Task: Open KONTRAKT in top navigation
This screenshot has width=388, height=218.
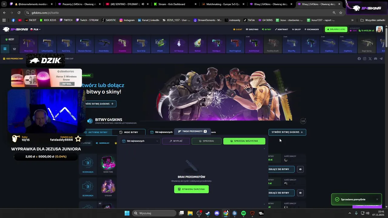Action: pos(281,29)
